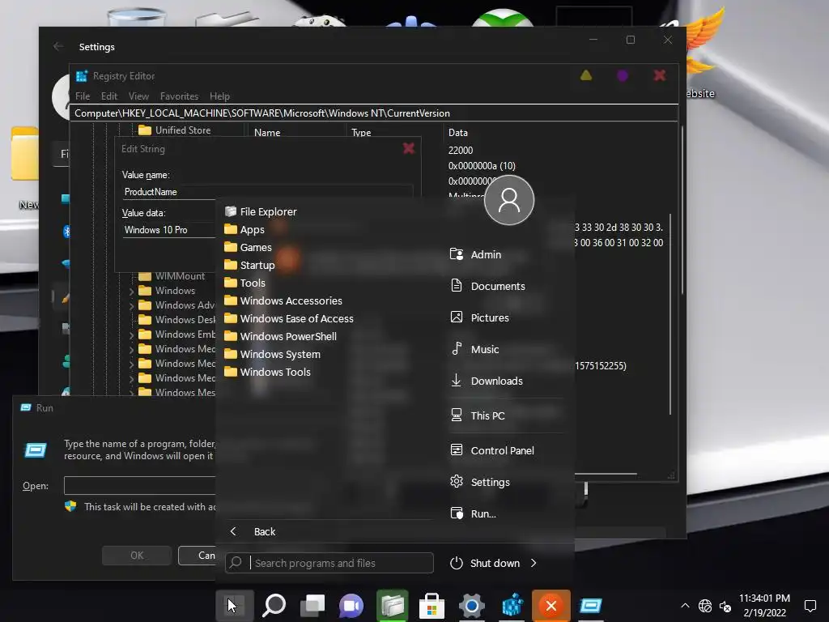Open Windows System folder
The image size is (829, 622).
(x=272, y=355)
